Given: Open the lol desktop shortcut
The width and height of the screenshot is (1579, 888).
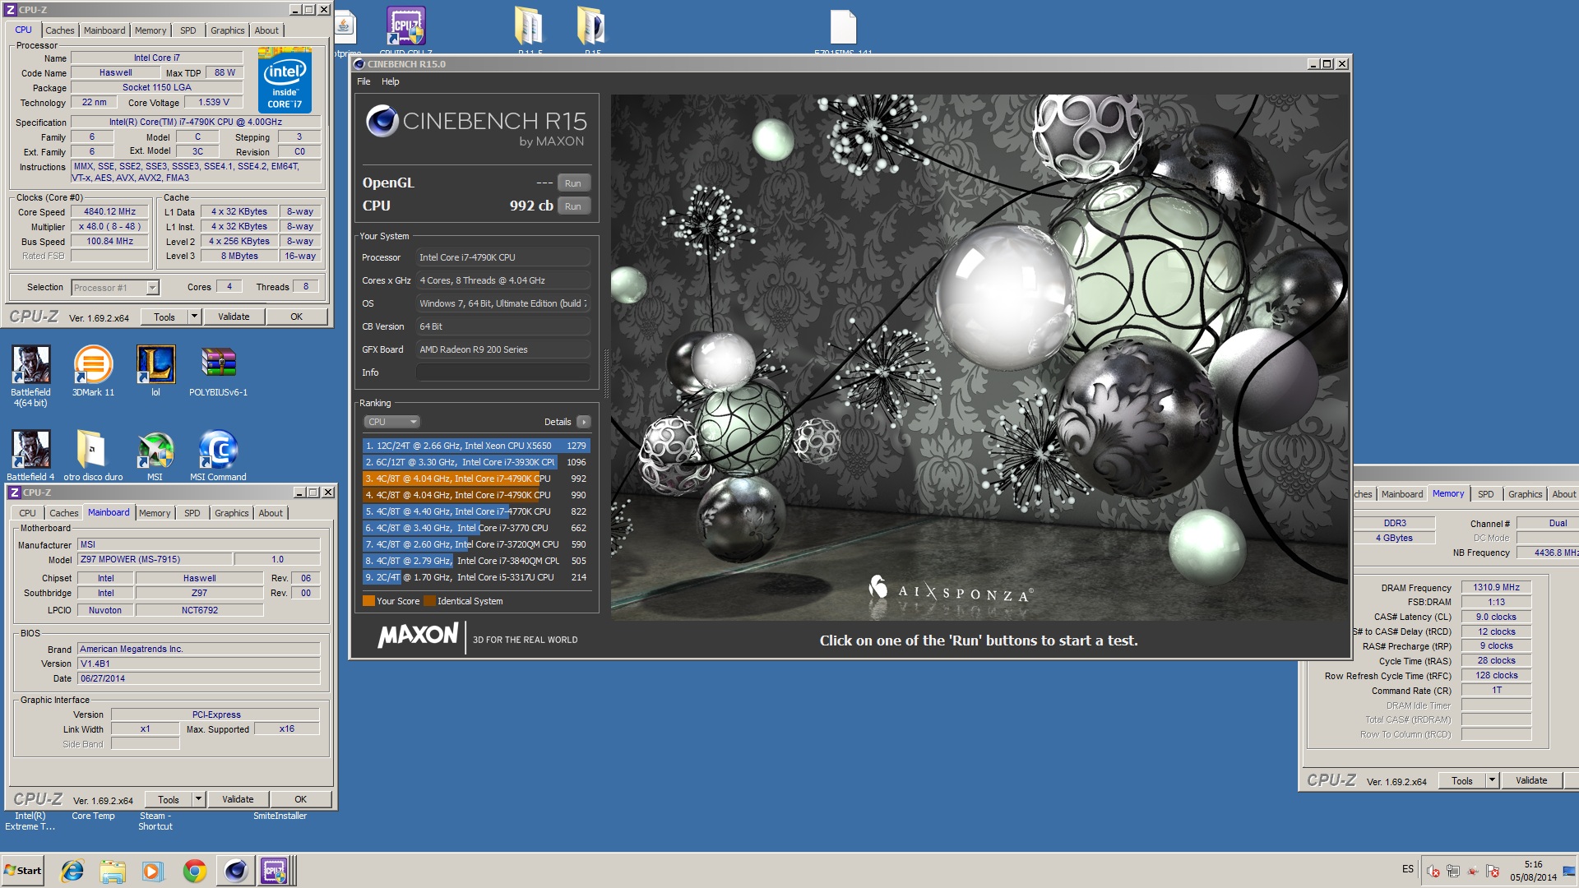Looking at the screenshot, I should coord(155,371).
